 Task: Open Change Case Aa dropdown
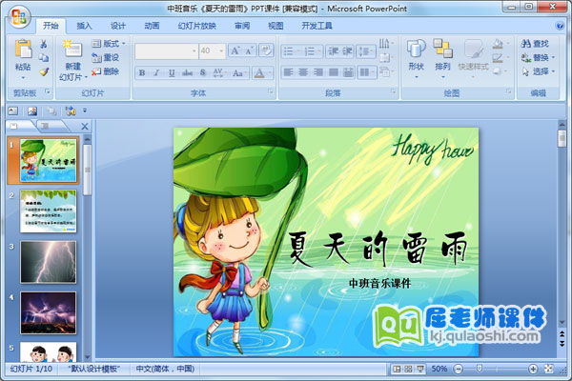point(239,73)
